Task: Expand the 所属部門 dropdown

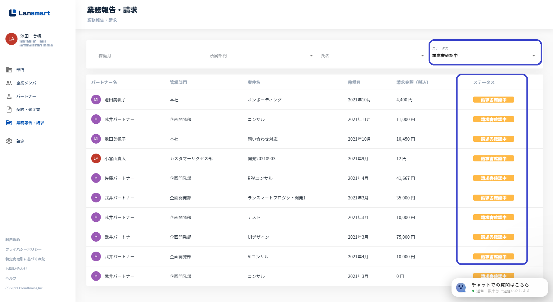Action: click(x=311, y=56)
